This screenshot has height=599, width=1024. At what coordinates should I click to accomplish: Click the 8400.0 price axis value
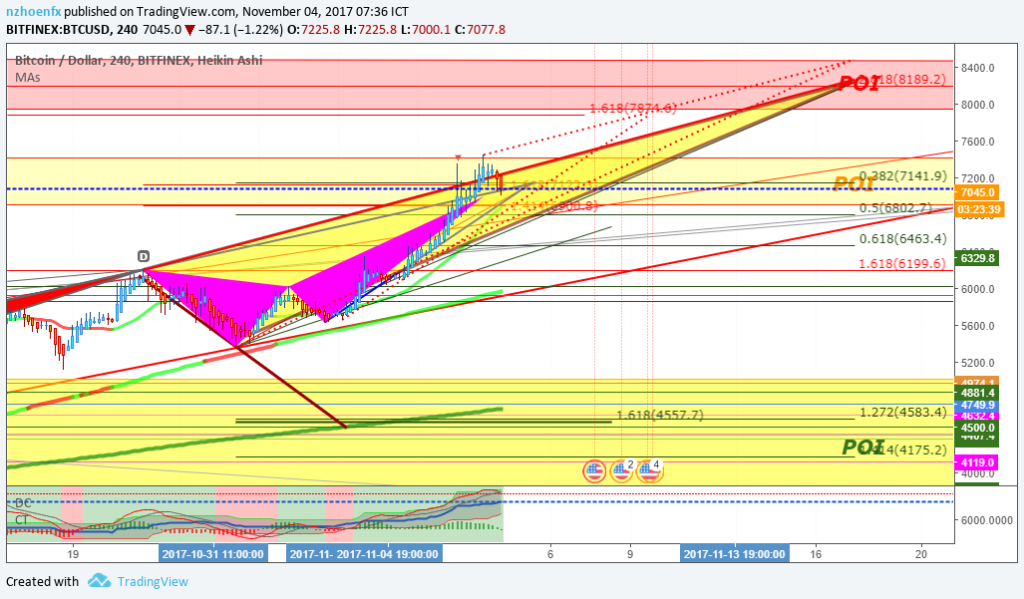point(977,68)
